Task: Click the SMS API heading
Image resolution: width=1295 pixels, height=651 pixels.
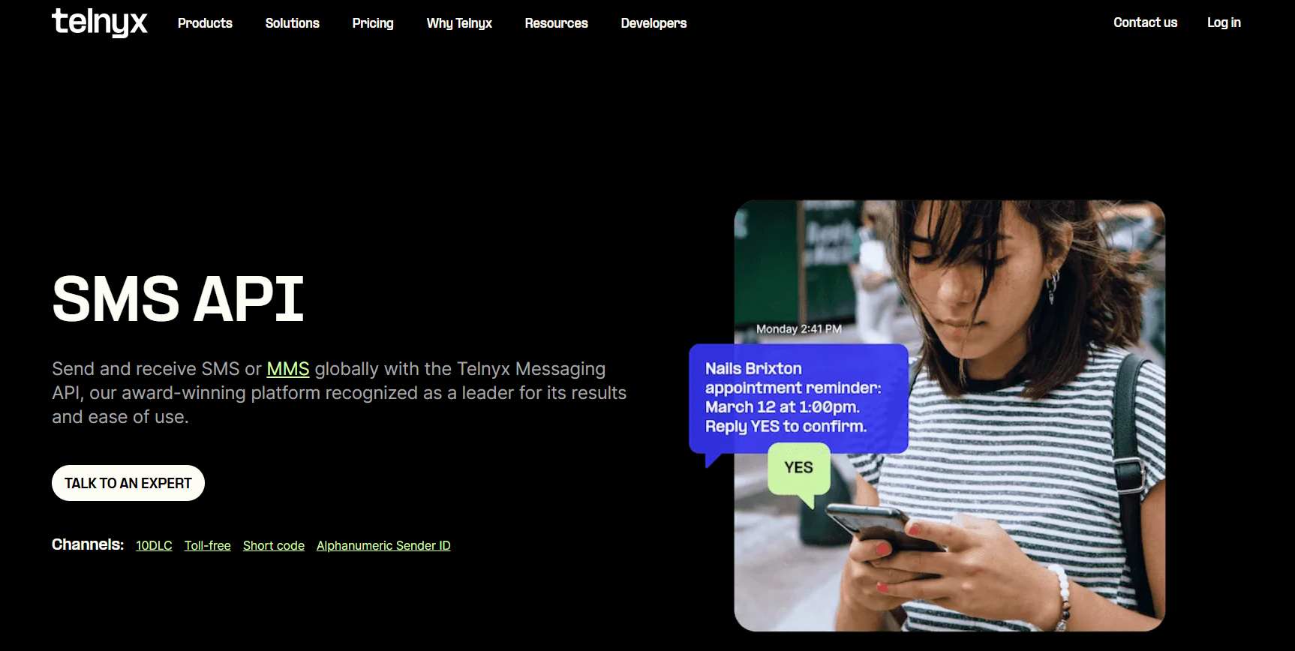Action: [x=178, y=299]
